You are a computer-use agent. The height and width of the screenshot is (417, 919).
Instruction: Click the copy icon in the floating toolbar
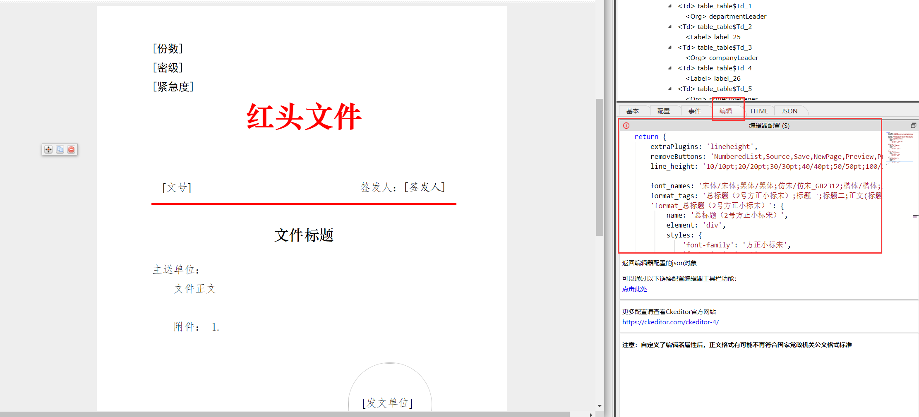[60, 149]
